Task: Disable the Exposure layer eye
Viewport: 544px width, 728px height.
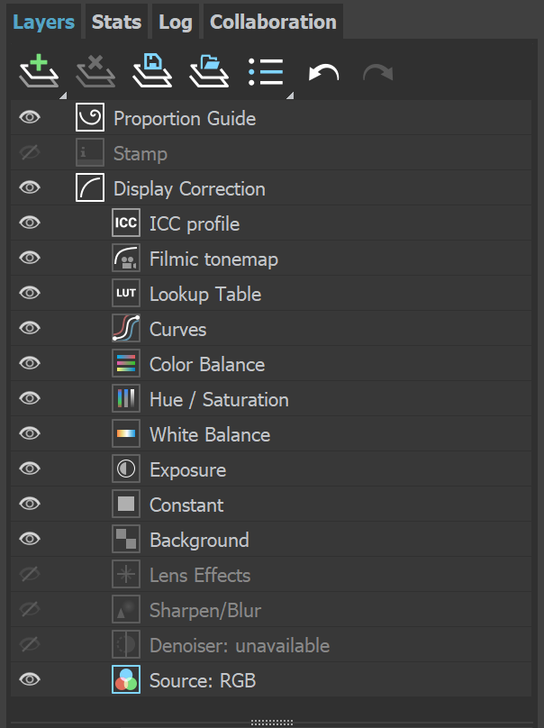Action: [30, 469]
